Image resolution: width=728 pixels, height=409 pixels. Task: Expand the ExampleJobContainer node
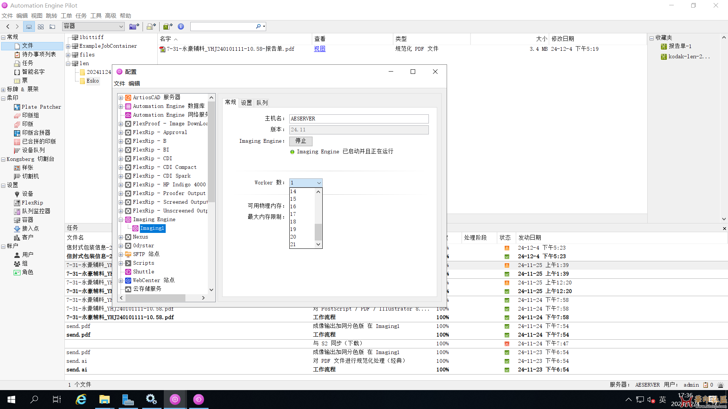click(x=68, y=46)
